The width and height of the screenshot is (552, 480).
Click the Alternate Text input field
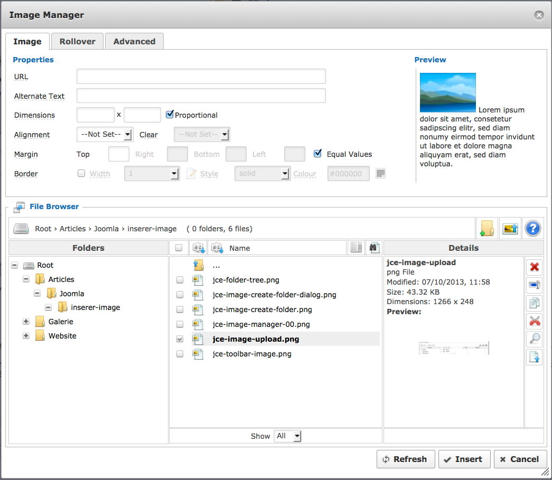[x=201, y=96]
